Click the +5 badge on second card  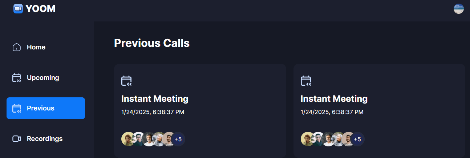coord(357,139)
